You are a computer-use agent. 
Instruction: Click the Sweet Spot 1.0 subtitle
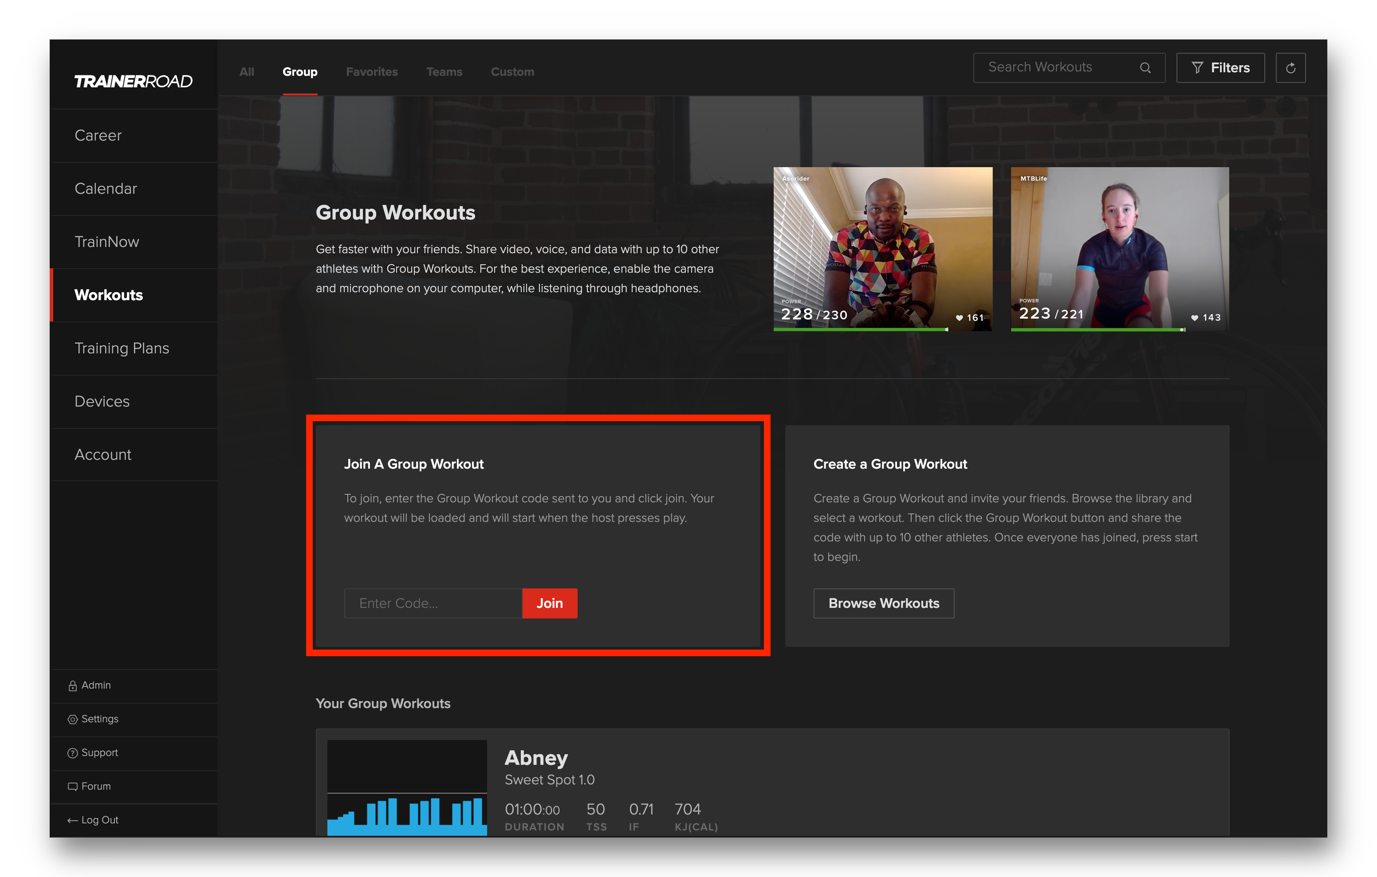(550, 780)
